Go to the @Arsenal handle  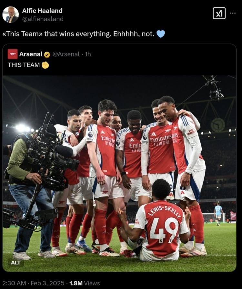66,54
